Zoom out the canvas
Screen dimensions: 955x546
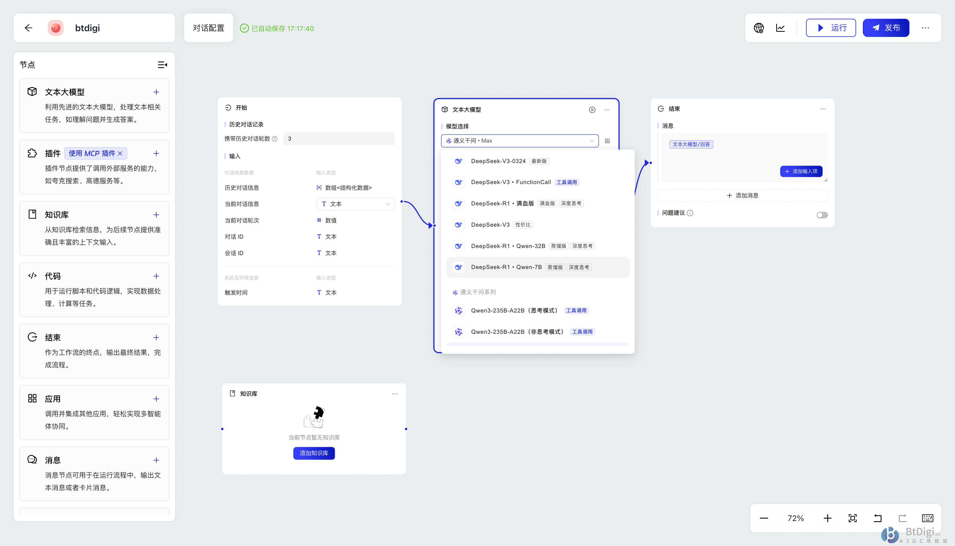(x=764, y=519)
